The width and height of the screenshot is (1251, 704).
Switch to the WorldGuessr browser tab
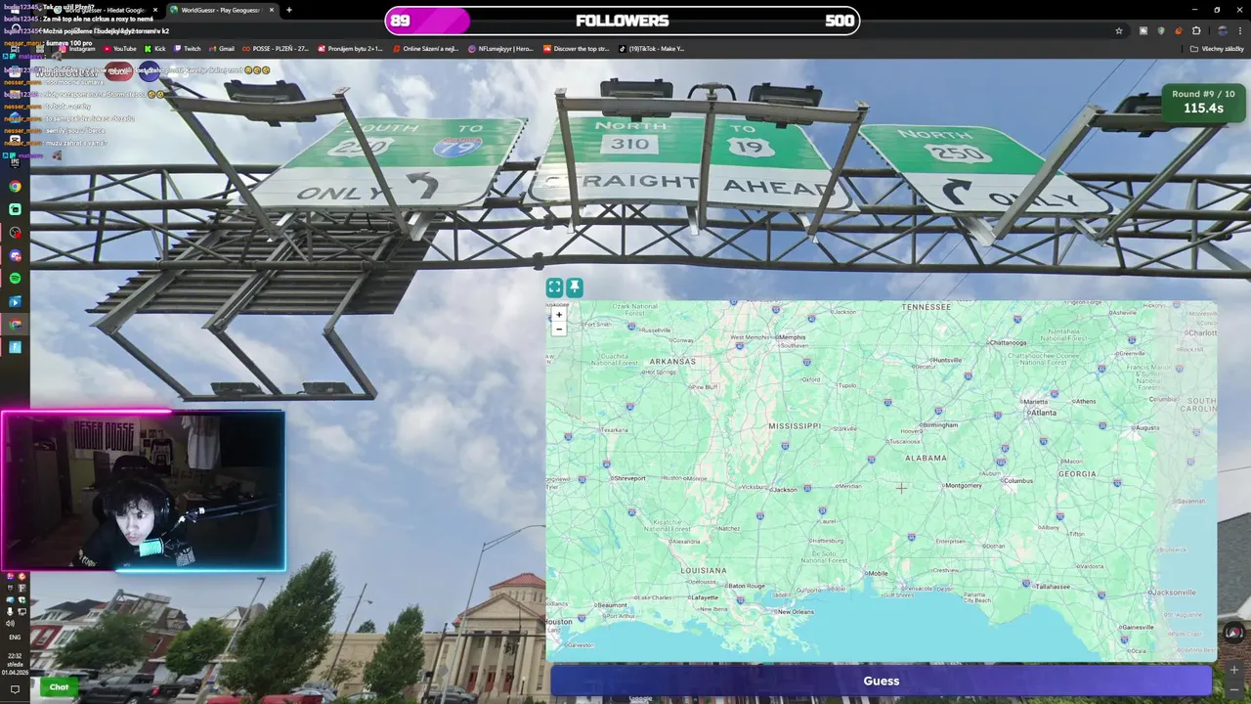click(222, 10)
